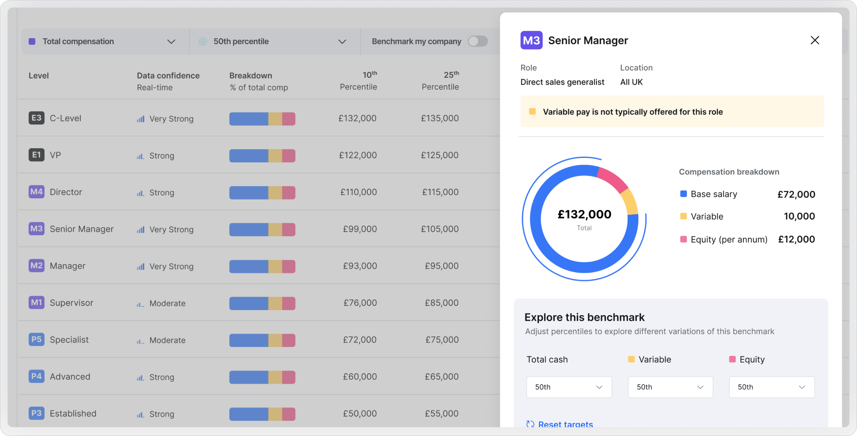Screen dimensions: 857x436
Task: Click the Advanced row breakdown bar
Action: (262, 377)
